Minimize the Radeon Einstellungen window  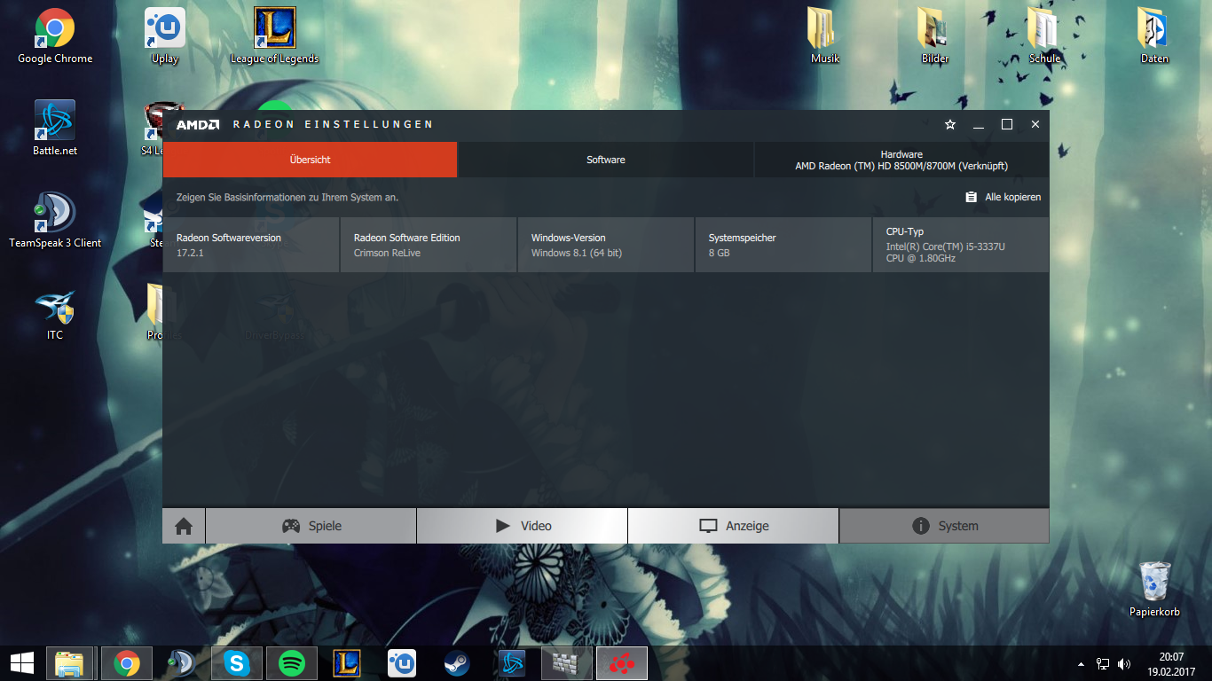pos(979,125)
